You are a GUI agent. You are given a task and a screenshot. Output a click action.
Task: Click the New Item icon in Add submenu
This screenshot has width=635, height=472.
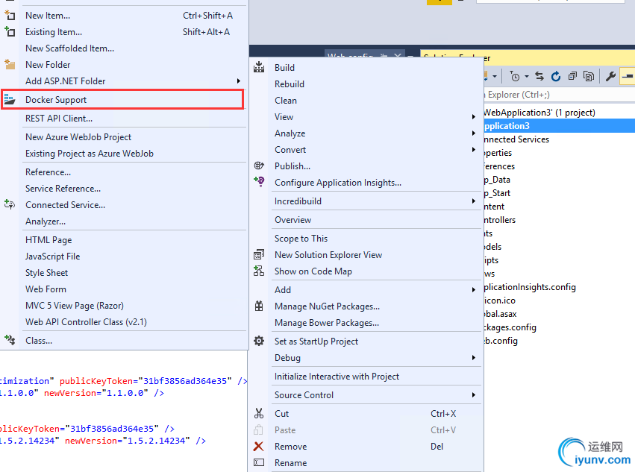(10, 16)
